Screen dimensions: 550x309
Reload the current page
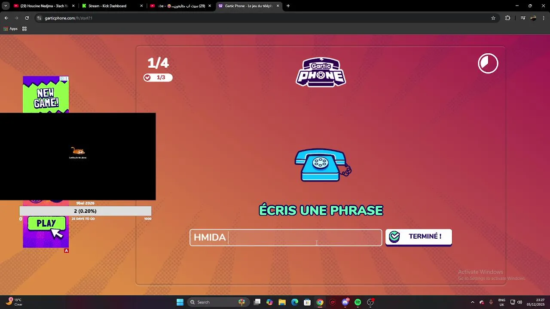pos(27,18)
